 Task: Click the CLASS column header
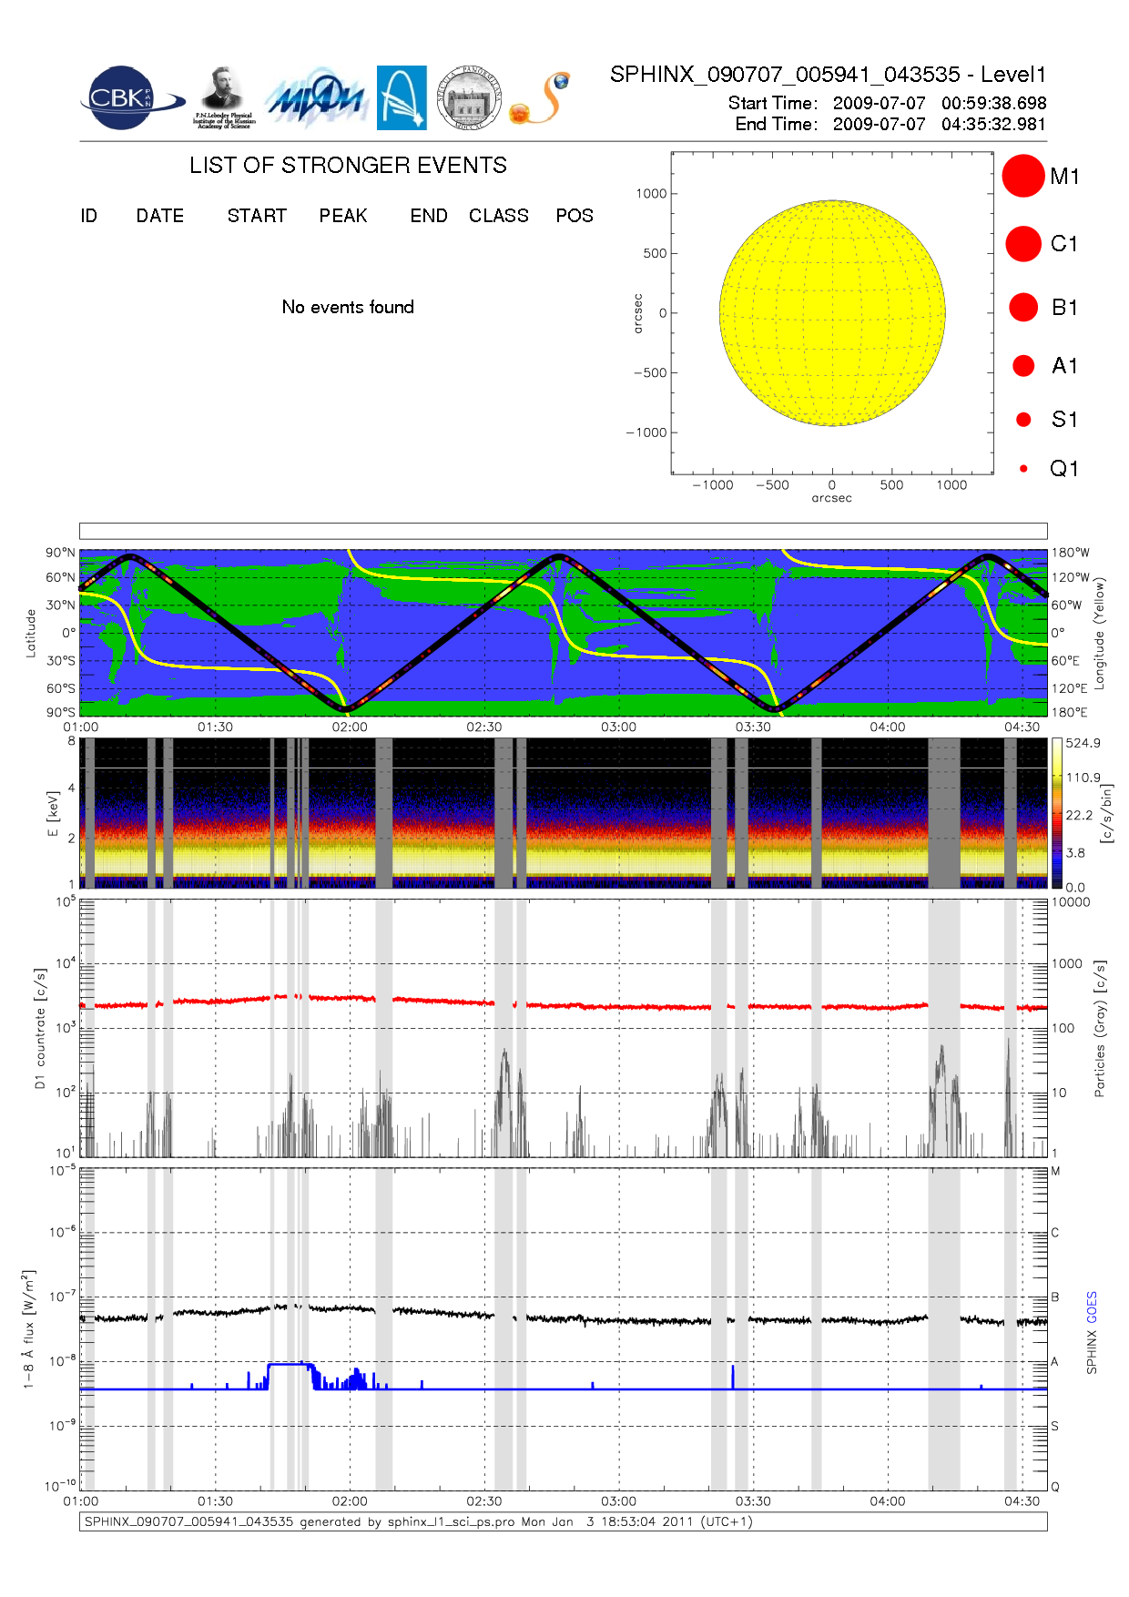tap(498, 216)
